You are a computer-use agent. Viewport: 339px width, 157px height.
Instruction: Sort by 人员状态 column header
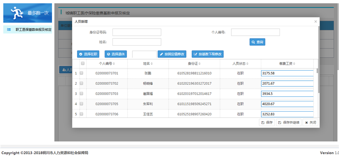240,64
